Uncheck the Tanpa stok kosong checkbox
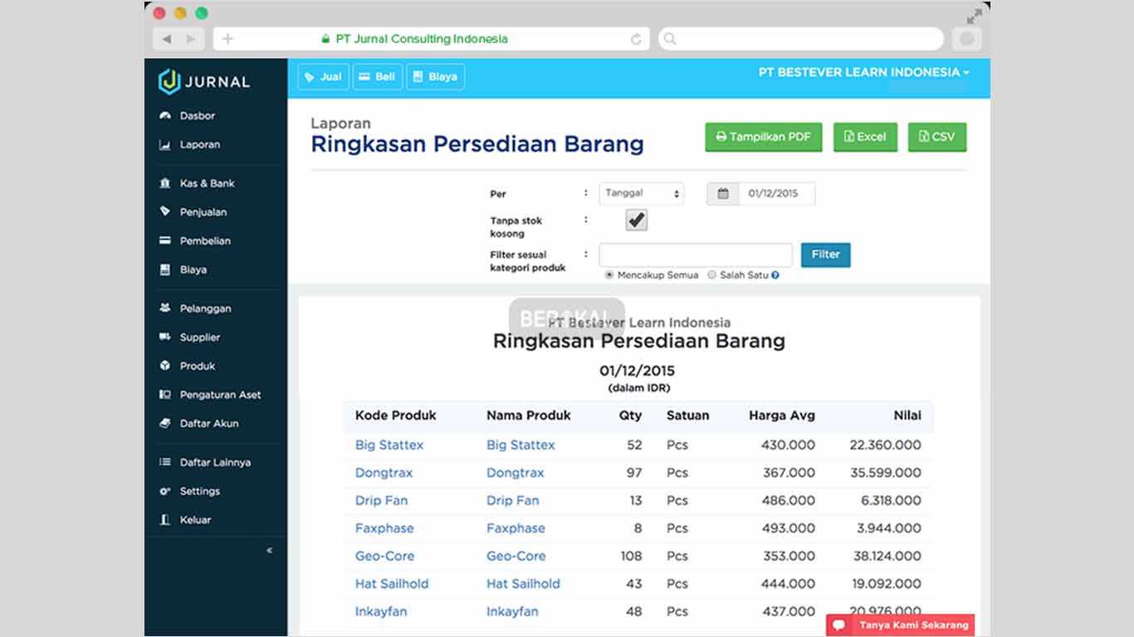Viewport: 1134px width, 637px height. (x=637, y=220)
